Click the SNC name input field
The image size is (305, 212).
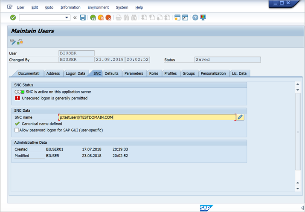coord(147,117)
